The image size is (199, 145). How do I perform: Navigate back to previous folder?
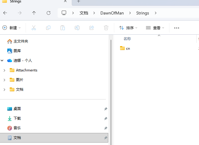5,13
